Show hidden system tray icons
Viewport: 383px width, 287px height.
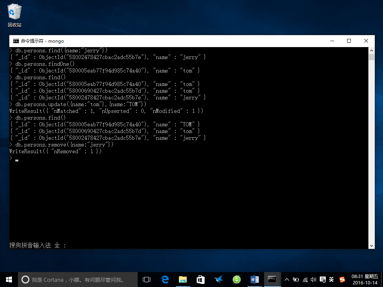pos(287,280)
